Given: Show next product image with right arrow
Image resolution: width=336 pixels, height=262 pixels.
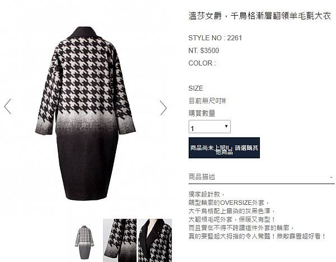Looking at the screenshot, I should pyautogui.click(x=164, y=107).
